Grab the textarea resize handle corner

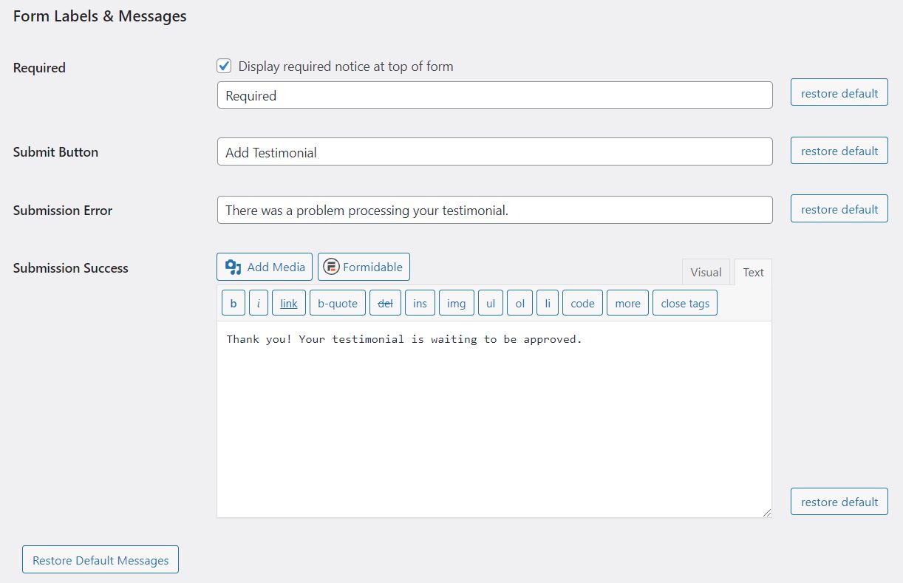click(x=766, y=512)
